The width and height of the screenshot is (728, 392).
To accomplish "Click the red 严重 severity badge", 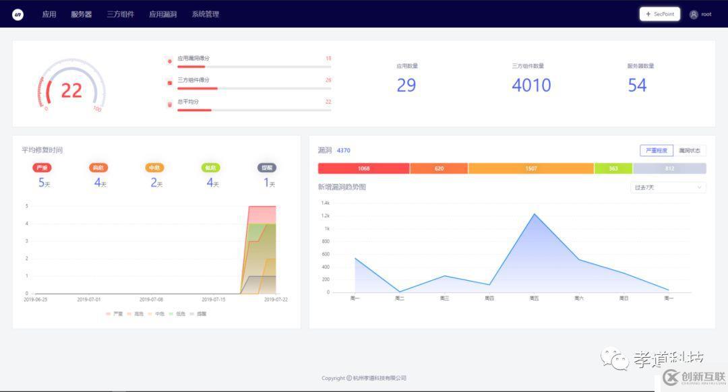I will click(x=42, y=168).
